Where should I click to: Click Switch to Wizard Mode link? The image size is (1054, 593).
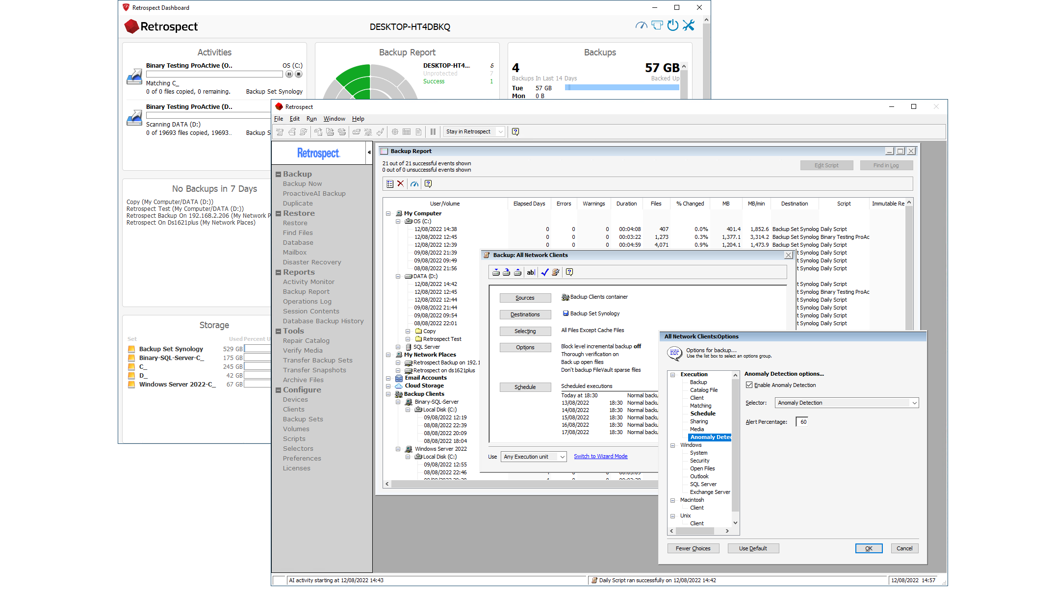[601, 457]
